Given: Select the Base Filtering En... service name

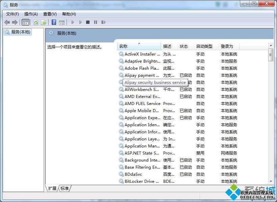Looking at the screenshot, I should pyautogui.click(x=143, y=167).
